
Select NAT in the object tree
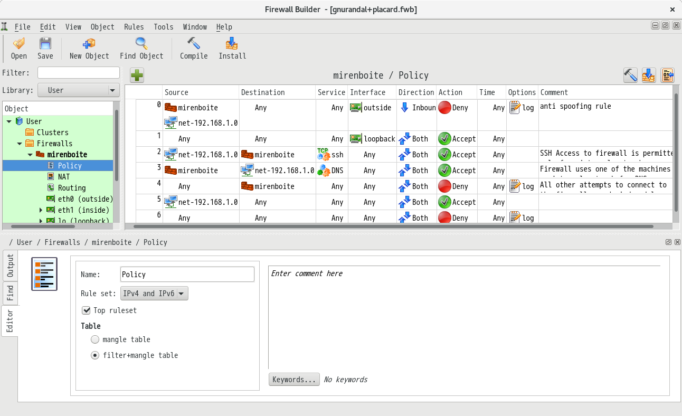point(63,177)
